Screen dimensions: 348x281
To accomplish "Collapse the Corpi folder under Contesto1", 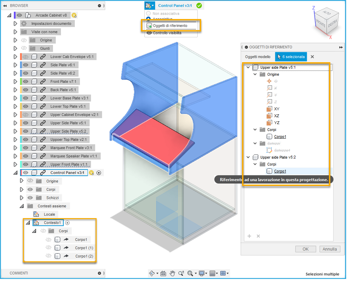I will coord(34,231).
